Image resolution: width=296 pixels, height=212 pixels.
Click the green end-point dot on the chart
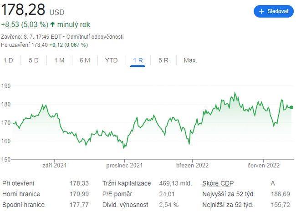click(x=291, y=107)
